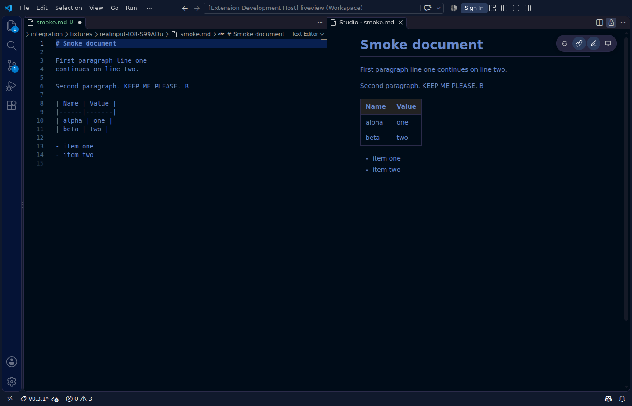Go forward with the right arrow
This screenshot has width=632, height=406.
(196, 8)
